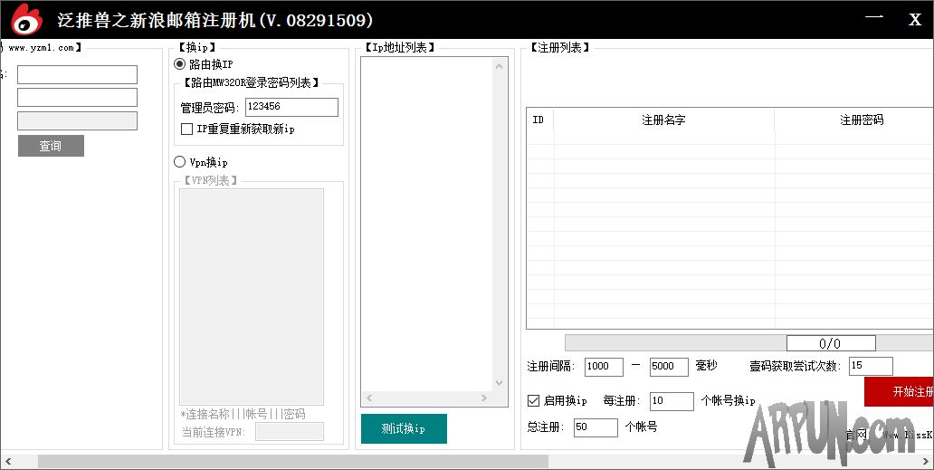Click the Ip地址列表 scroll down arrow
The width and height of the screenshot is (934, 470).
tap(500, 383)
